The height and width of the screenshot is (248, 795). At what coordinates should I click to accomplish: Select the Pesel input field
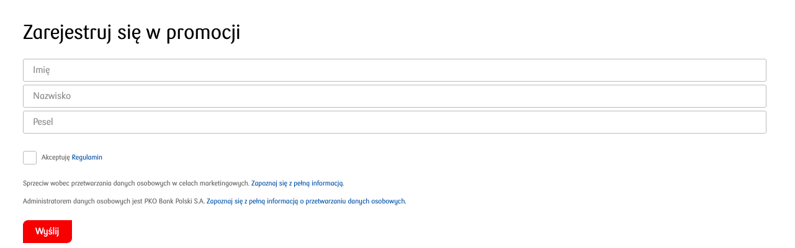coord(394,122)
